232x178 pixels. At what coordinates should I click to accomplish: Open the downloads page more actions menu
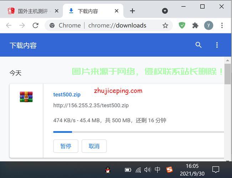point(217,45)
